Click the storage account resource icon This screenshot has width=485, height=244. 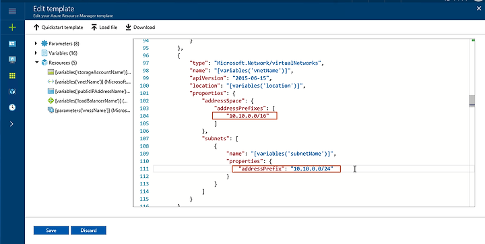(51, 72)
